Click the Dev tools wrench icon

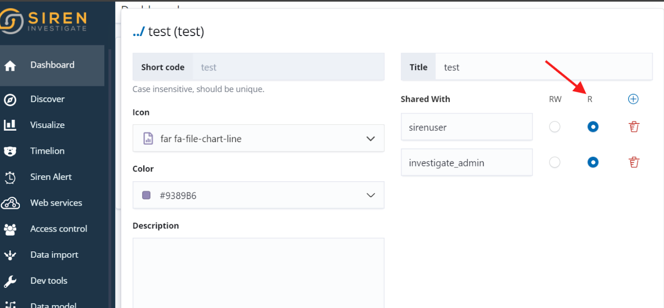pos(10,281)
